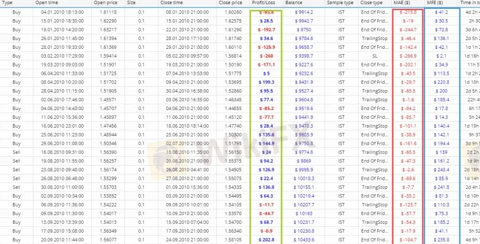
Task: Click the Size column header
Action: point(131,3)
